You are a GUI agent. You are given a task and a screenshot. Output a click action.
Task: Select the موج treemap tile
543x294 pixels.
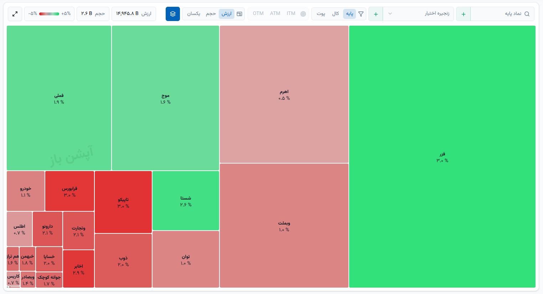tap(165, 98)
